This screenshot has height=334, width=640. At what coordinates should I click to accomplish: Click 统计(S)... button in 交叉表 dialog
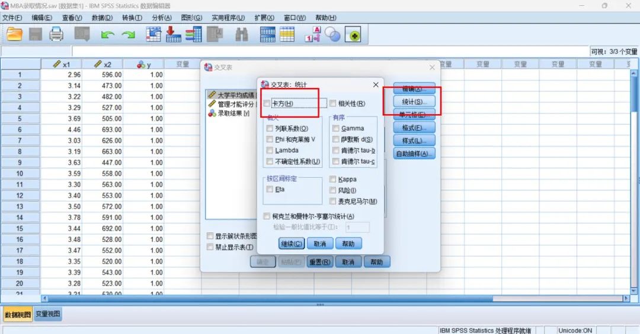click(x=414, y=102)
